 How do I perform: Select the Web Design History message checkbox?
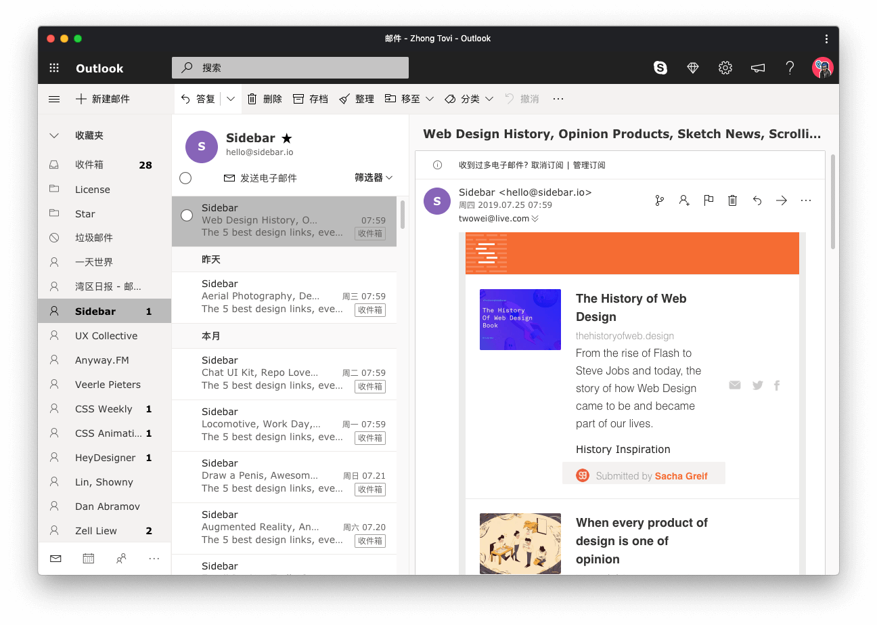coord(187,215)
